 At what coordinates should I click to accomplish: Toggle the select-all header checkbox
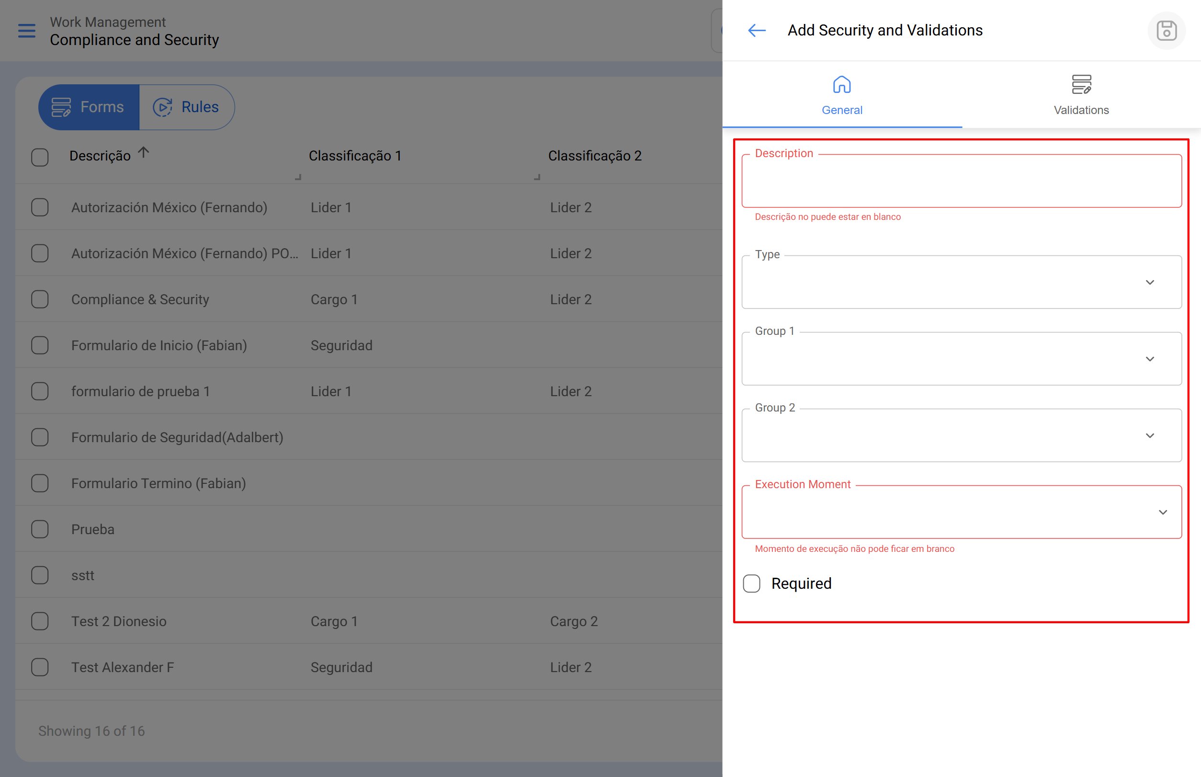40,157
